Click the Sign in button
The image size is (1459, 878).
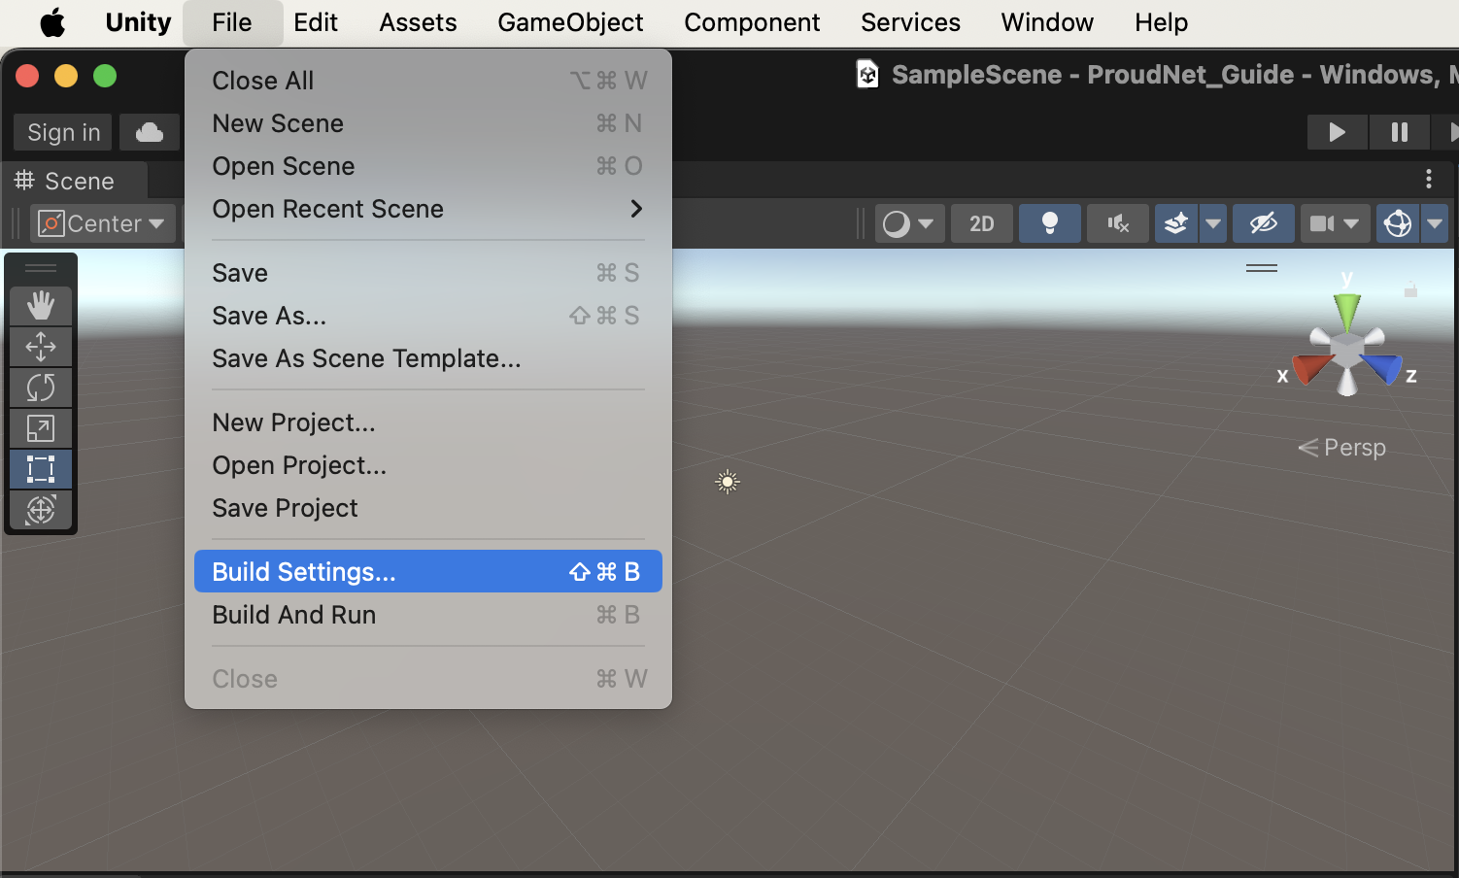63,132
